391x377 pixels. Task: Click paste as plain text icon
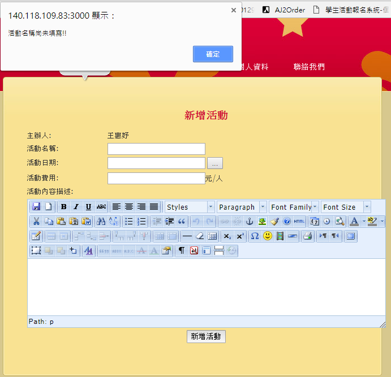coord(74,222)
